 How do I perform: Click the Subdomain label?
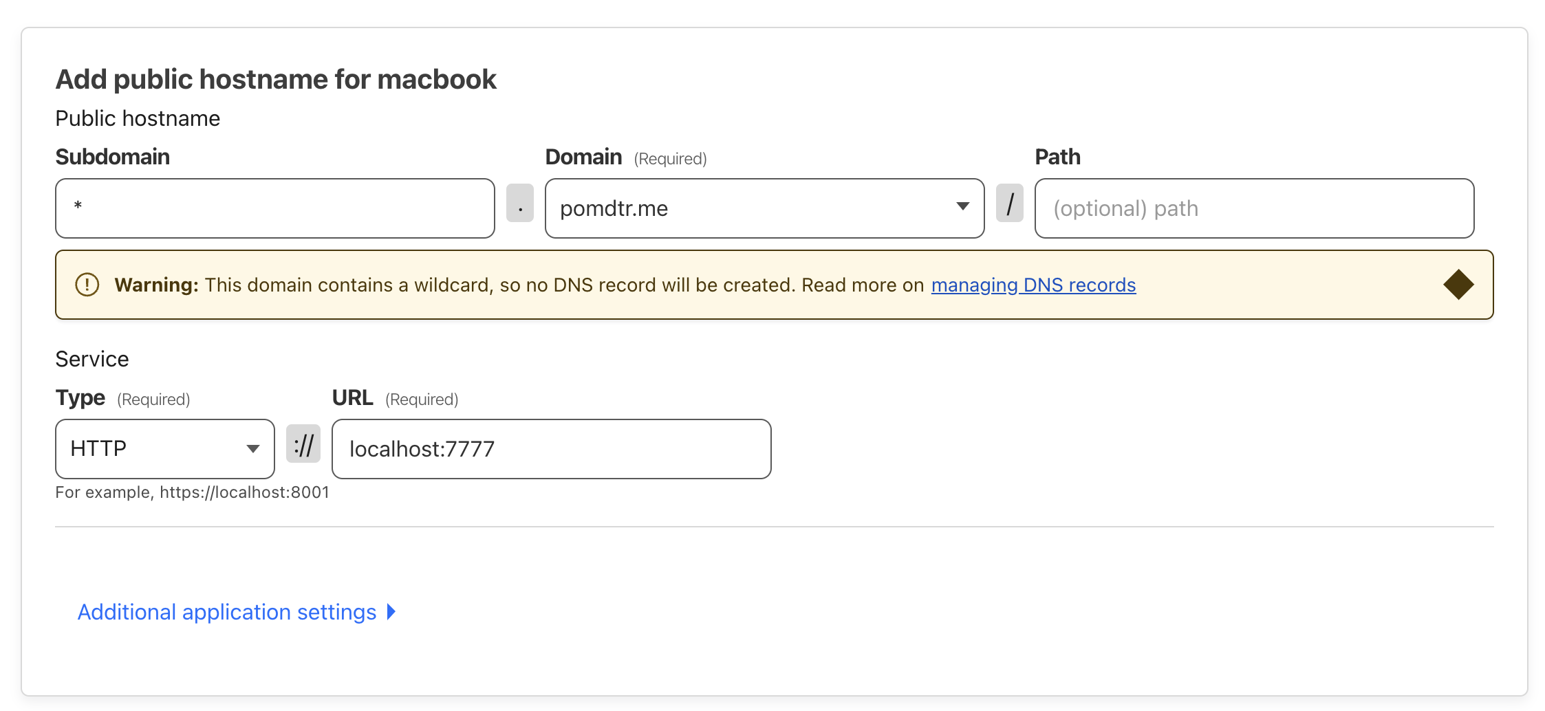tap(112, 157)
